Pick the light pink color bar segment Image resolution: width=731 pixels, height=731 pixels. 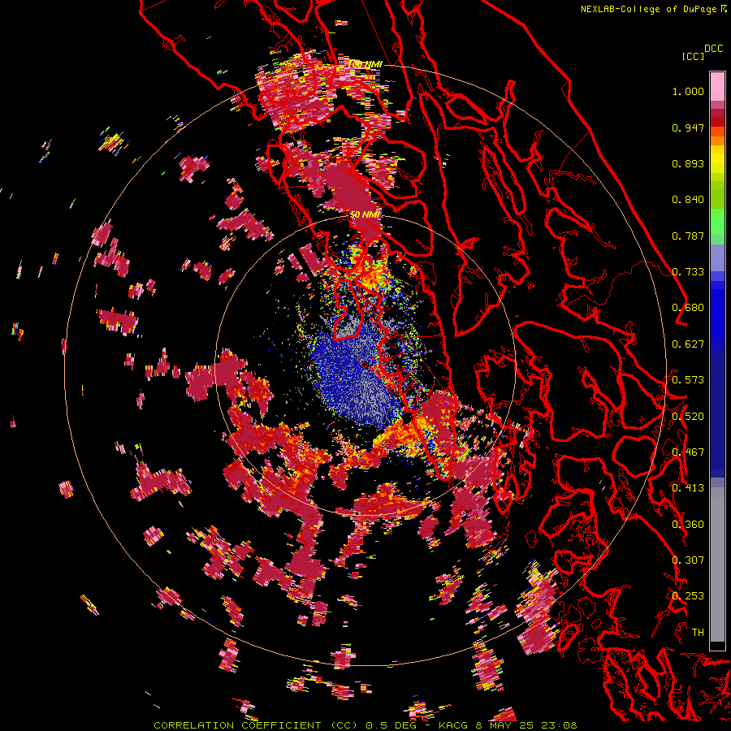click(717, 86)
